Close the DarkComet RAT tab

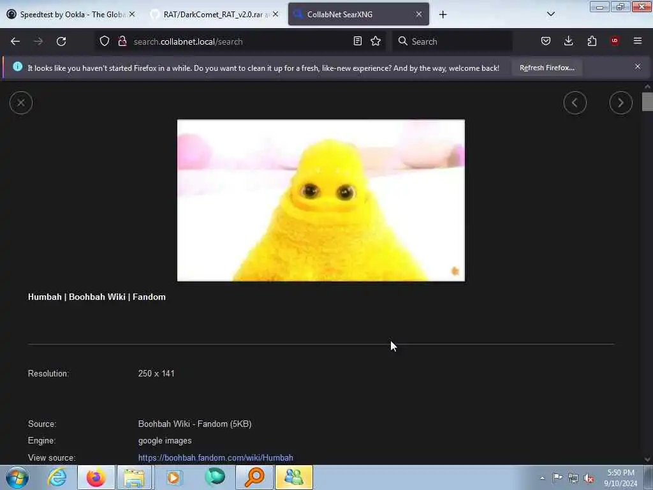275,14
